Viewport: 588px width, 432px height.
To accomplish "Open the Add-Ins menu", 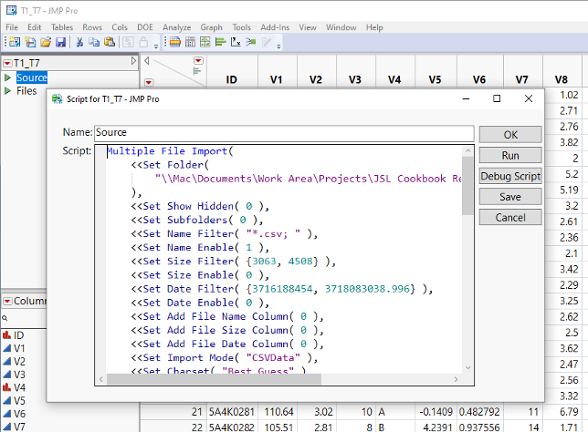I will pos(274,27).
